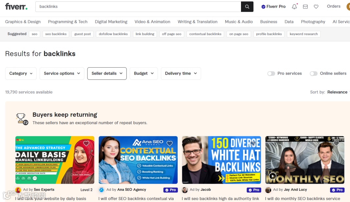This screenshot has width=350, height=202.
Task: Toggle the Online sellers switch
Action: coord(314,74)
